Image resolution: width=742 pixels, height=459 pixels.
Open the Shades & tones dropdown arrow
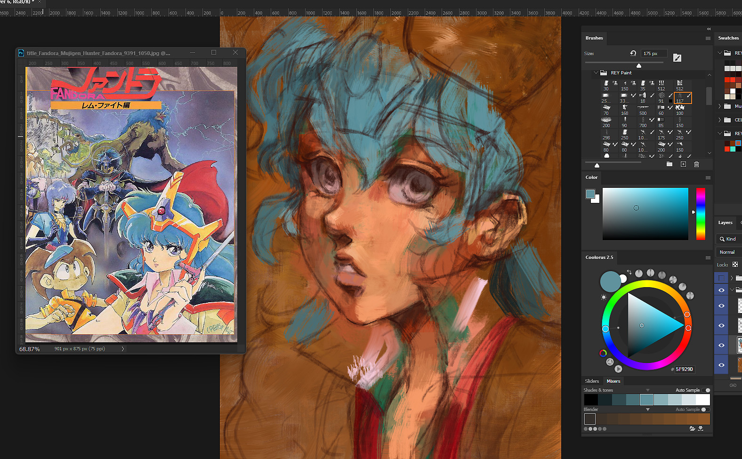pyautogui.click(x=648, y=390)
